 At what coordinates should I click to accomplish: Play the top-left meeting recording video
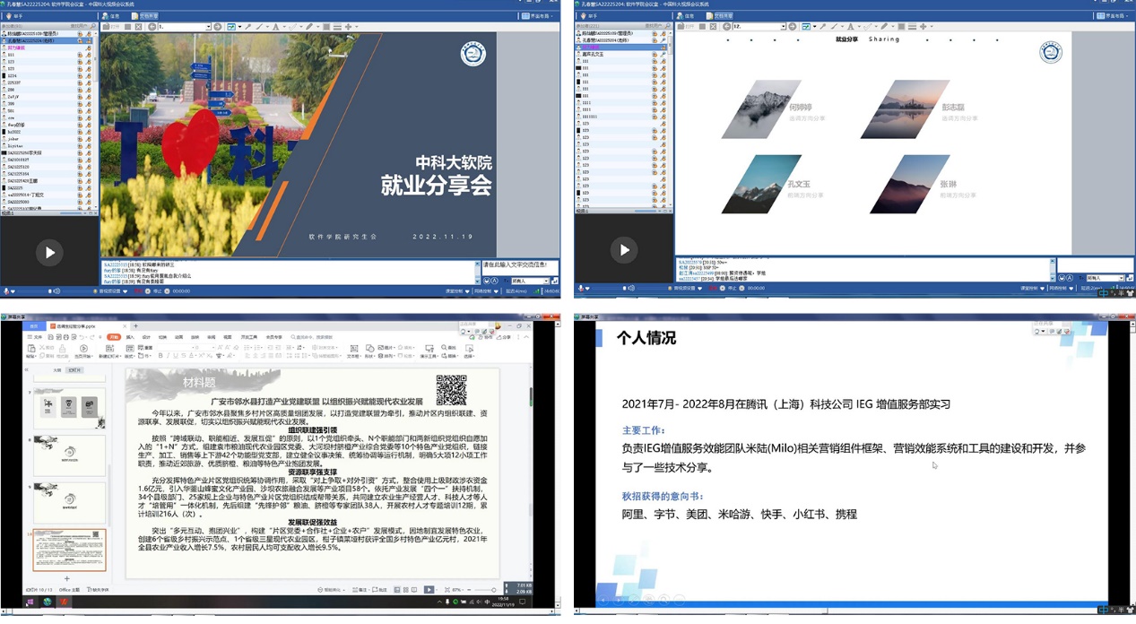pos(49,253)
